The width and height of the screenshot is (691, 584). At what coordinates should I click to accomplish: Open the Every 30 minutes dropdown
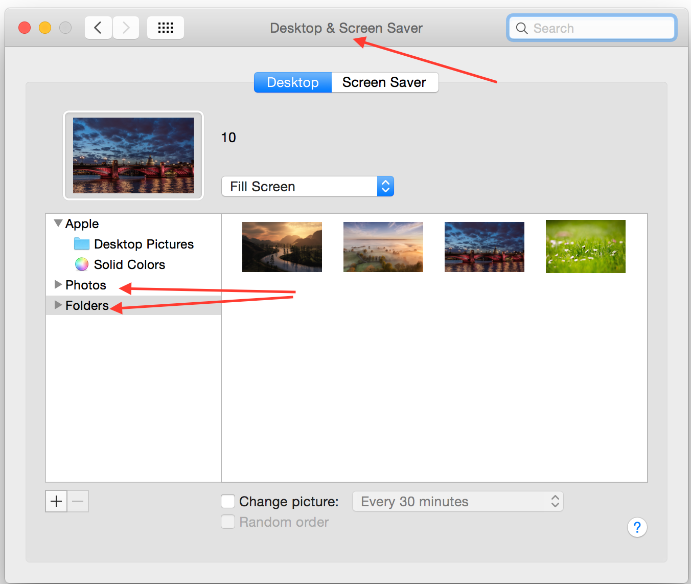(x=458, y=501)
